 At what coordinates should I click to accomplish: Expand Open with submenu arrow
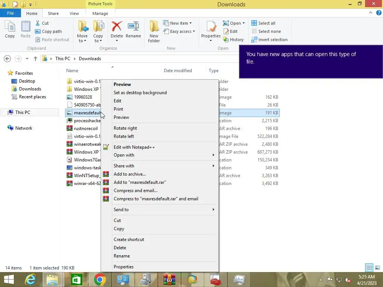click(213, 155)
